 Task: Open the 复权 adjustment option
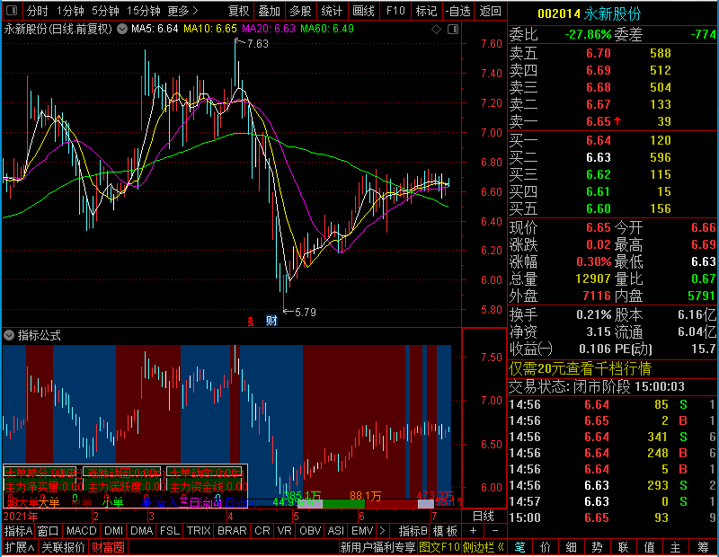click(238, 11)
